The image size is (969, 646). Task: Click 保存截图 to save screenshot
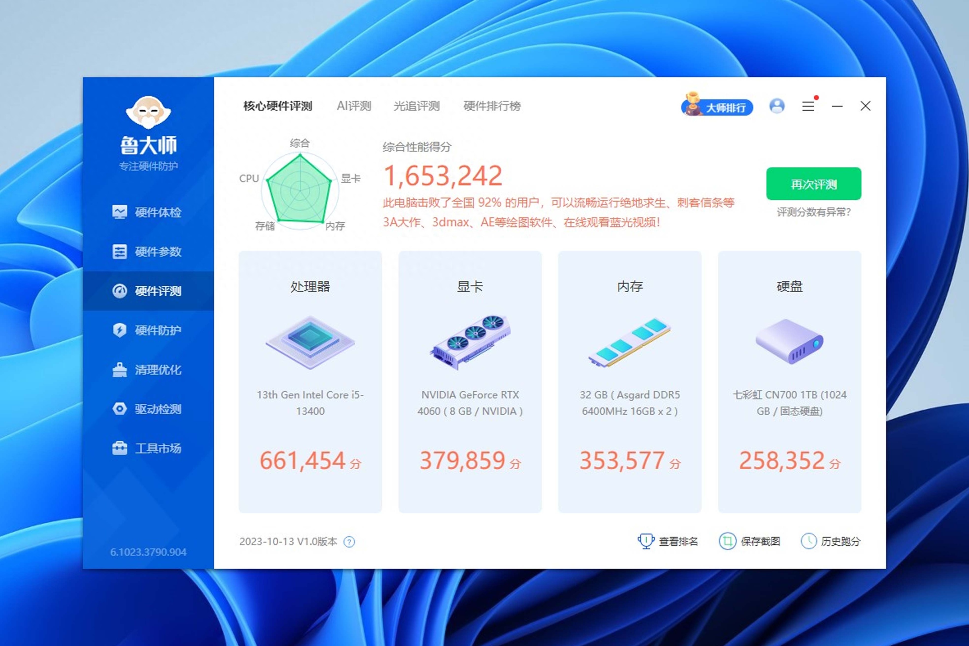coord(750,541)
